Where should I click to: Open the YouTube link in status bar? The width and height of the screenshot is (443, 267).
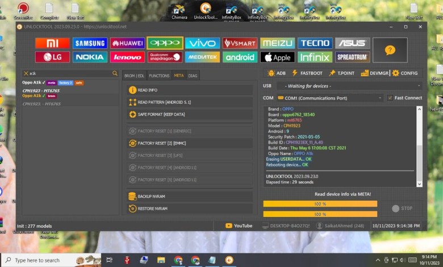239,226
